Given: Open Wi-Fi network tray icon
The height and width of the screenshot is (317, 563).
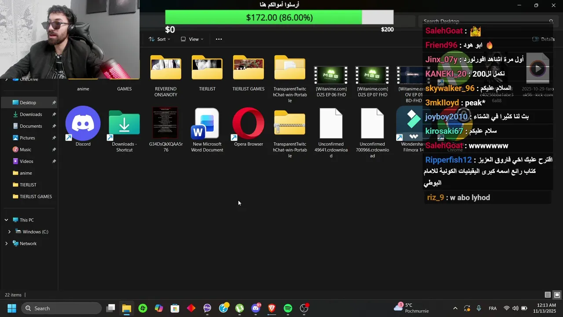Looking at the screenshot, I should [x=507, y=308].
